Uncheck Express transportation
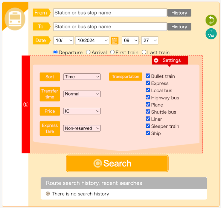Viewport: 221px width, 208px height. click(148, 83)
